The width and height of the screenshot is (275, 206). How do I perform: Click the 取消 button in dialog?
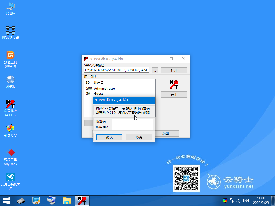(139, 137)
